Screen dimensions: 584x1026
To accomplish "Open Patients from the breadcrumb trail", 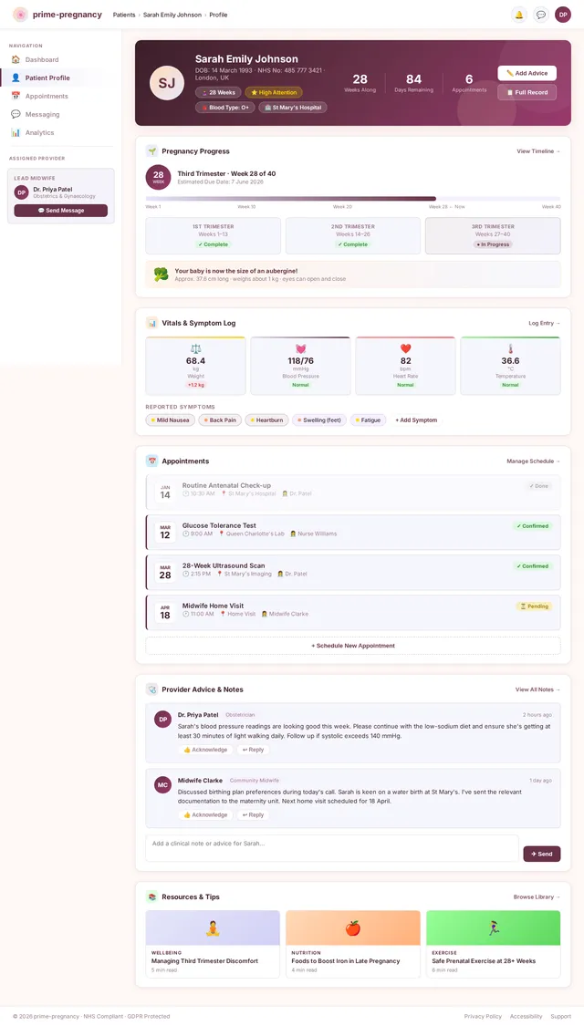I will click(123, 15).
